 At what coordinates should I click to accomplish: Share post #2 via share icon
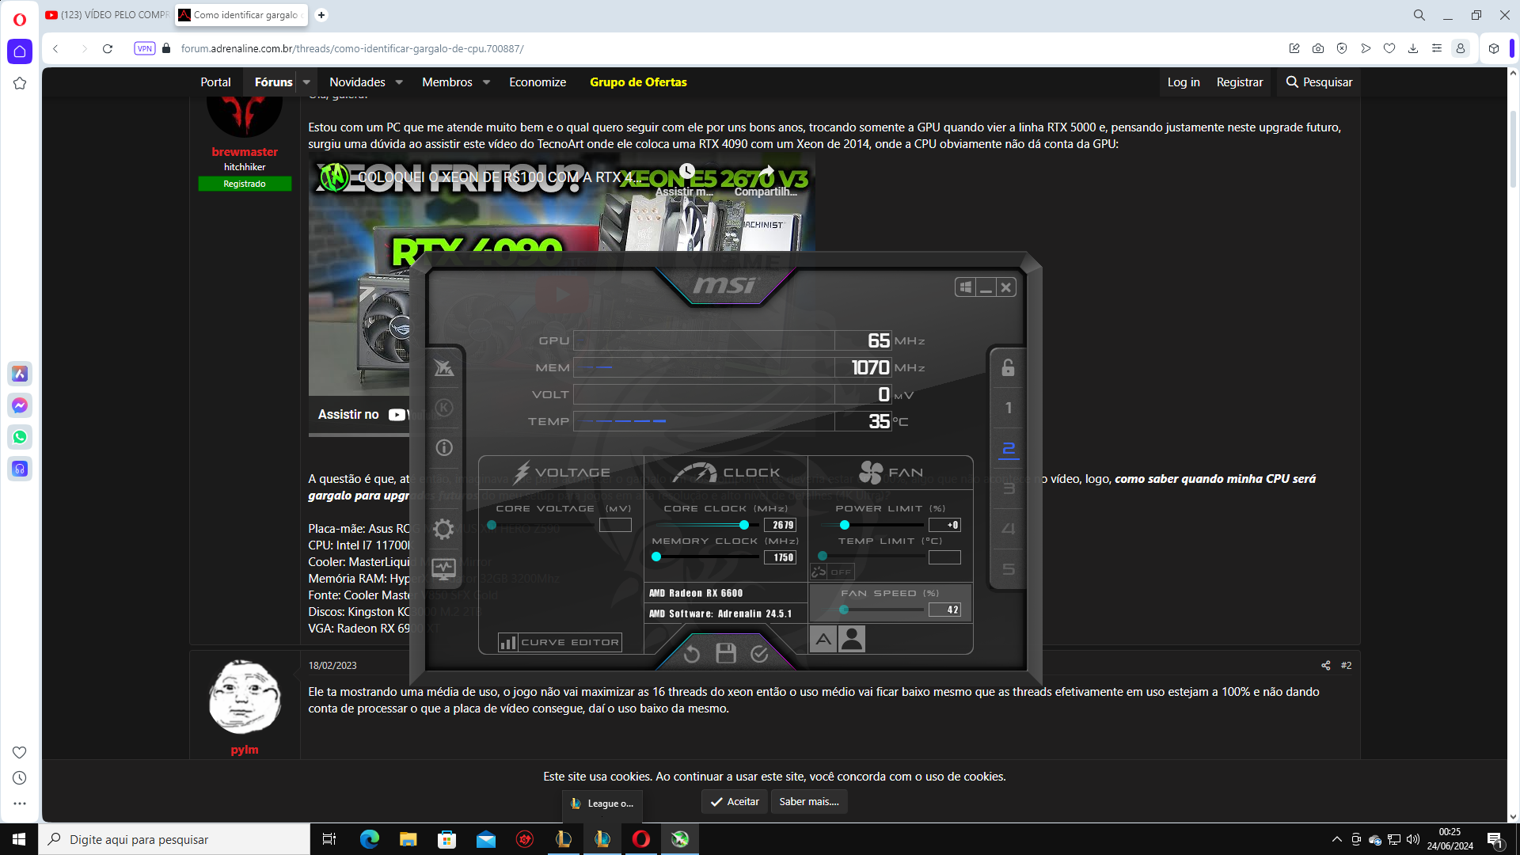coord(1325,666)
